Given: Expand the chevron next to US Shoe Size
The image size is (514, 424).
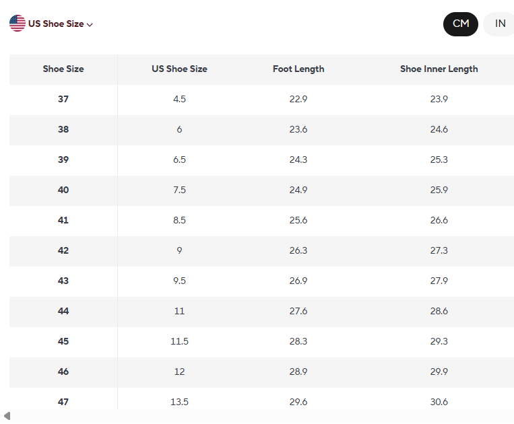Looking at the screenshot, I should 90,24.
